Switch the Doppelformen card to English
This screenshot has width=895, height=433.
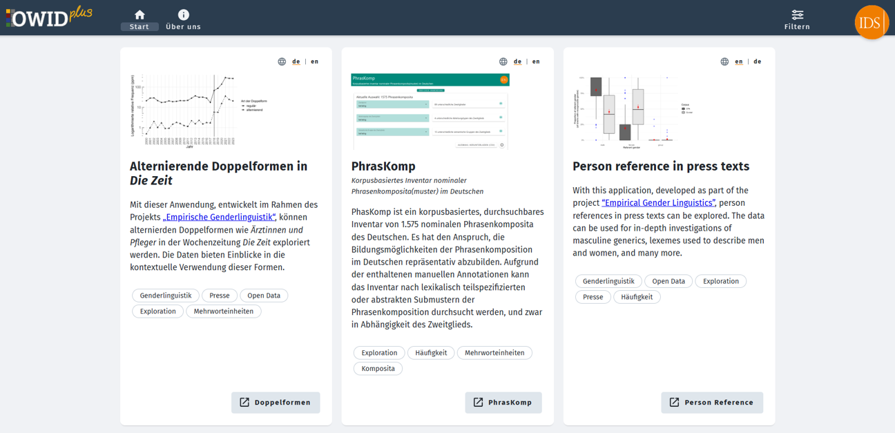click(x=315, y=61)
